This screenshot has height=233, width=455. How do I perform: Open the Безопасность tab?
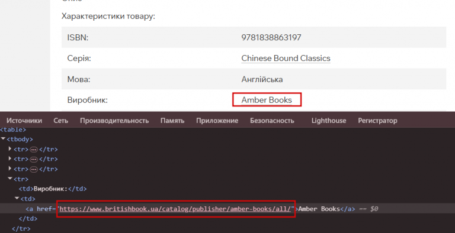pos(272,121)
